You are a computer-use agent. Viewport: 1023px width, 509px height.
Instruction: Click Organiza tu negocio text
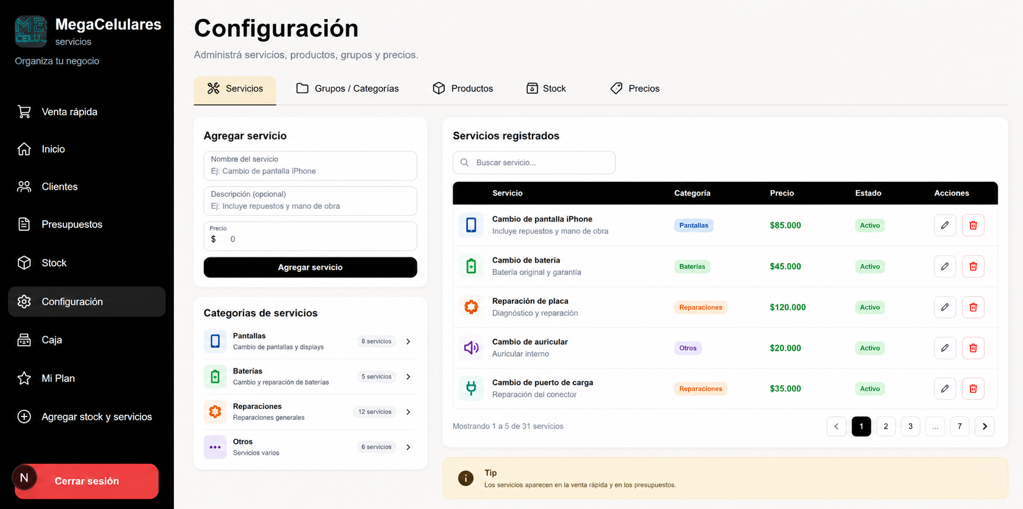point(57,61)
